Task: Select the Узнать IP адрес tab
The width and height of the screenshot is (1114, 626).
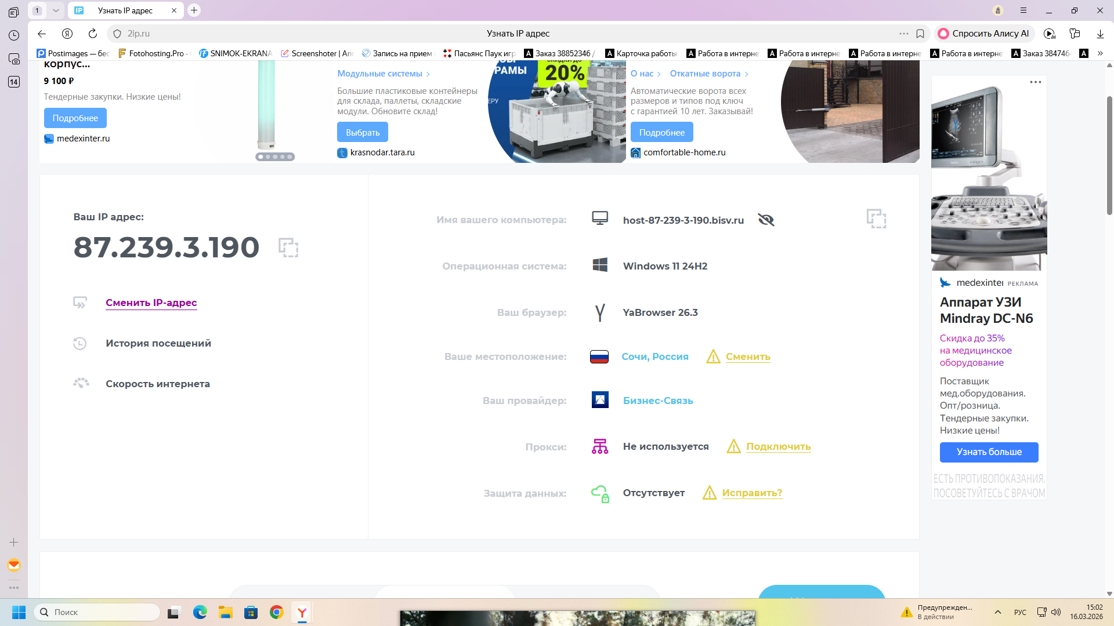Action: [x=125, y=10]
